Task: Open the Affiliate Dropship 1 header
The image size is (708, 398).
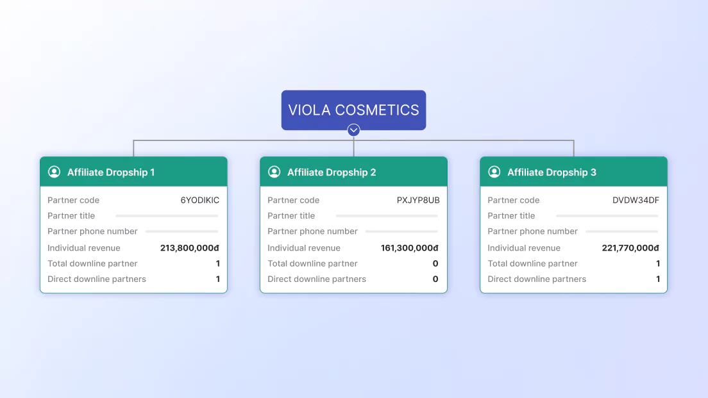Action: pos(111,172)
